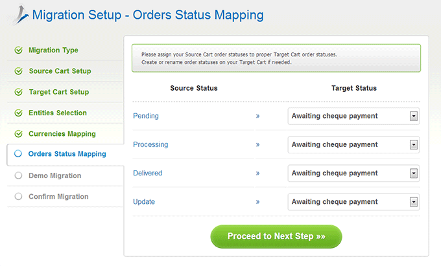Go to the Source Cart Setup step
The height and width of the screenshot is (266, 441).
coord(60,71)
